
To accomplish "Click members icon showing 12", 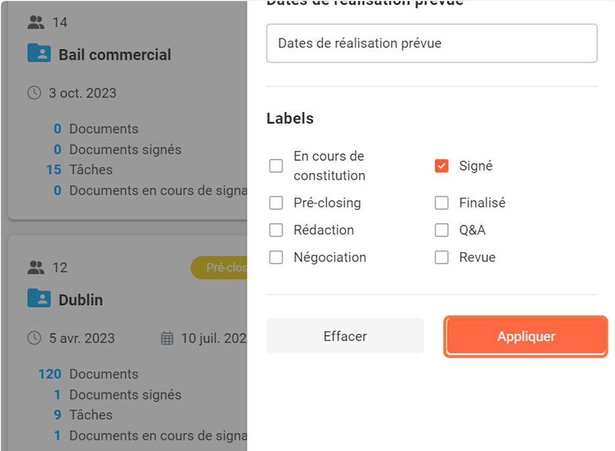I will [36, 267].
